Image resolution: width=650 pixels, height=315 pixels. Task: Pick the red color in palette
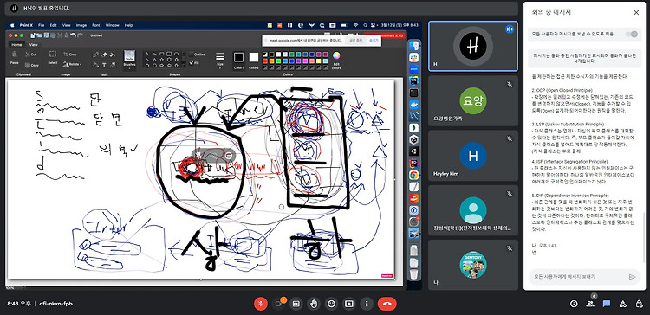coord(265,61)
